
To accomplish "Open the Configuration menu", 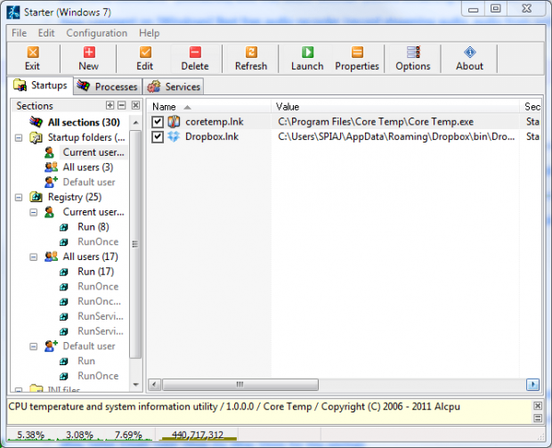I will 96,33.
